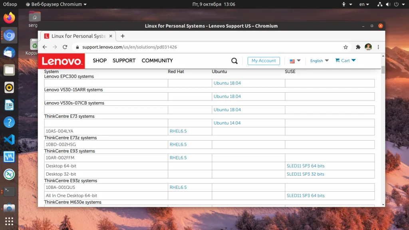This screenshot has width=409, height=230.
Task: Open Firefox from the dock
Action: coord(9,18)
